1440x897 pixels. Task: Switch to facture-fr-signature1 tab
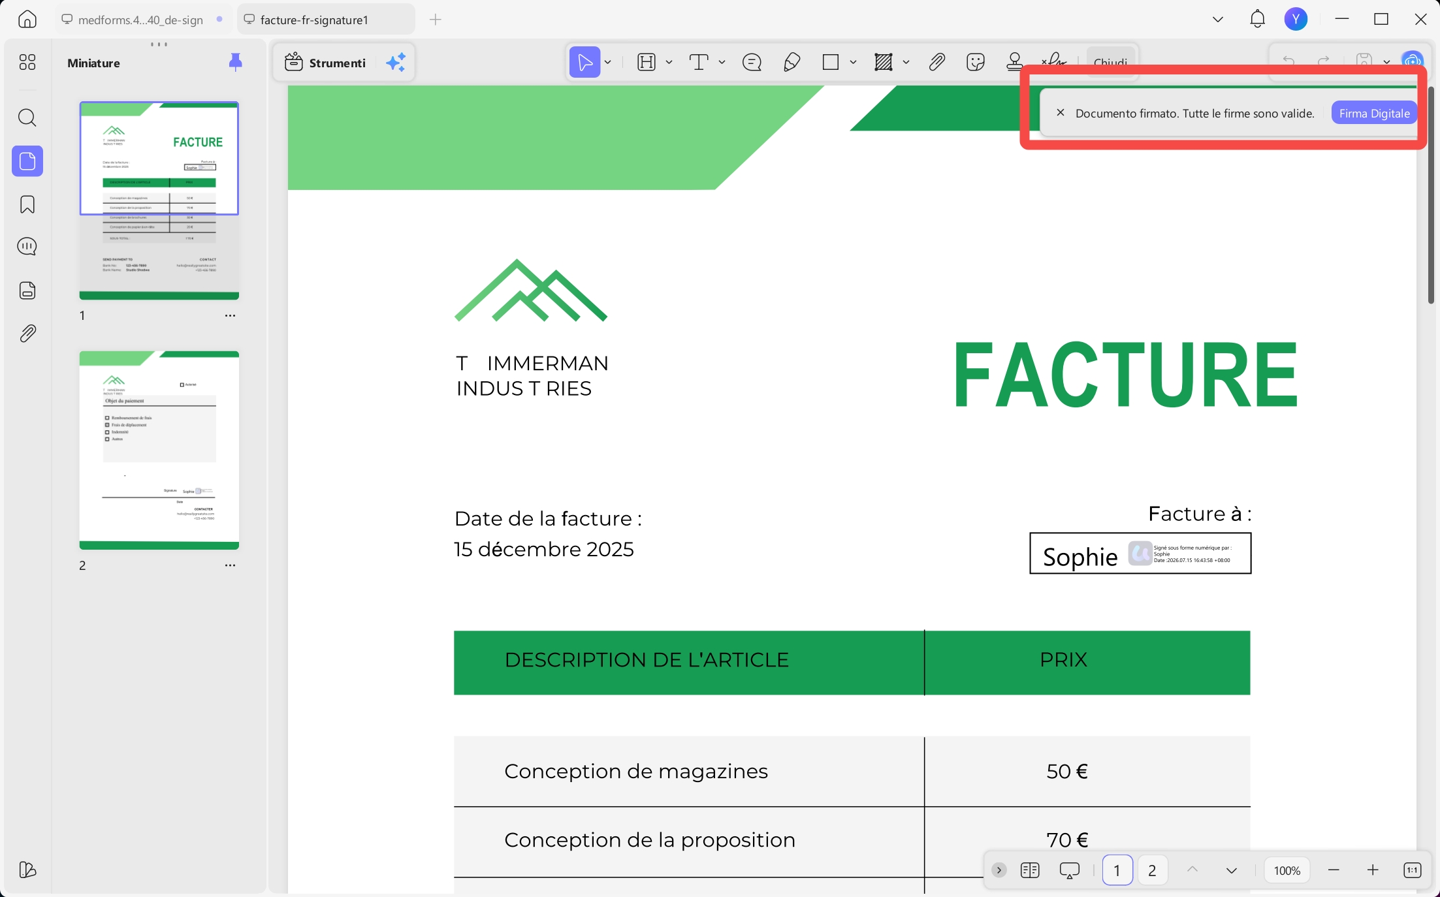(x=325, y=20)
